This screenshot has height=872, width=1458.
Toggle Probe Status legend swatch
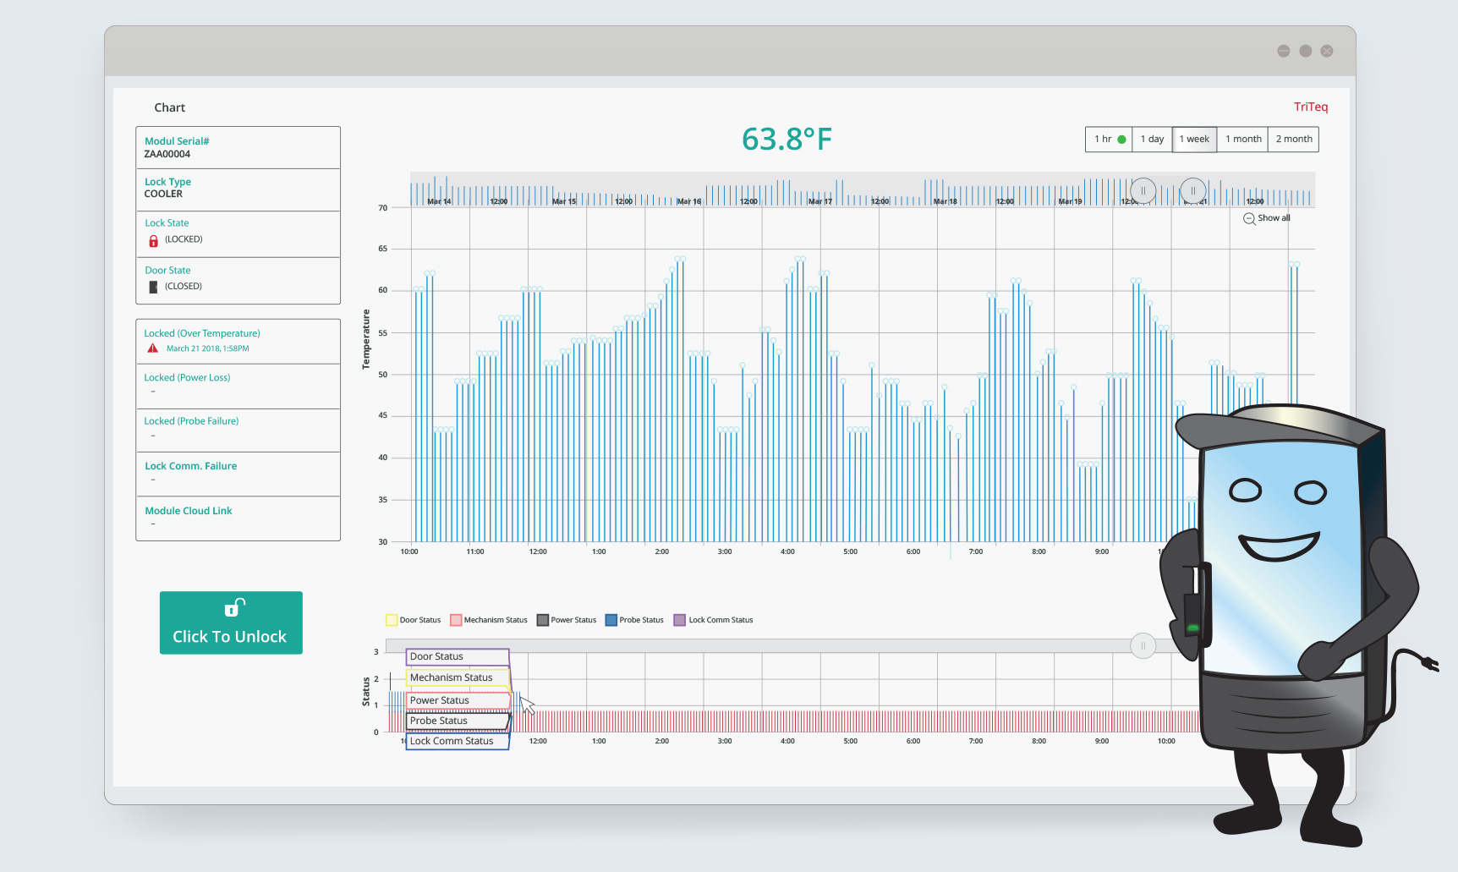[611, 620]
